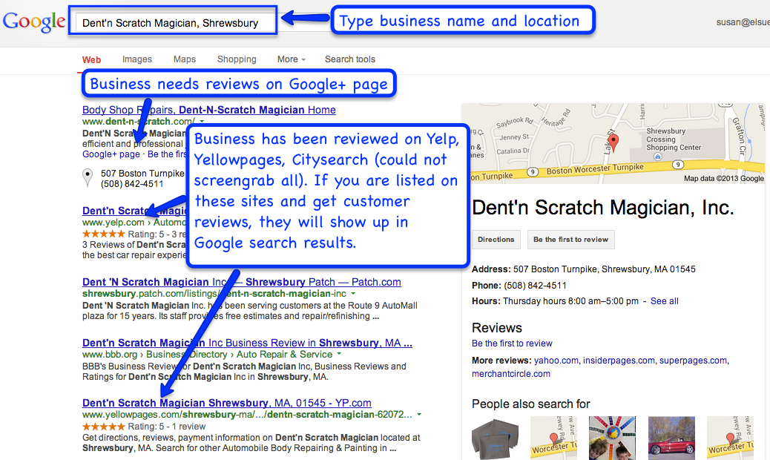
Task: Open the first Worcester map thumbnail
Action: (553, 438)
